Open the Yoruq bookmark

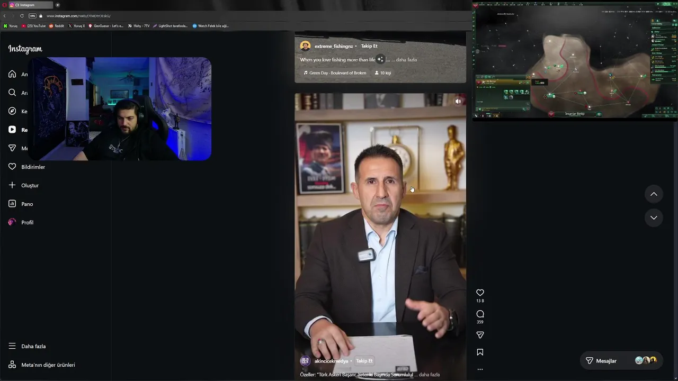point(11,26)
